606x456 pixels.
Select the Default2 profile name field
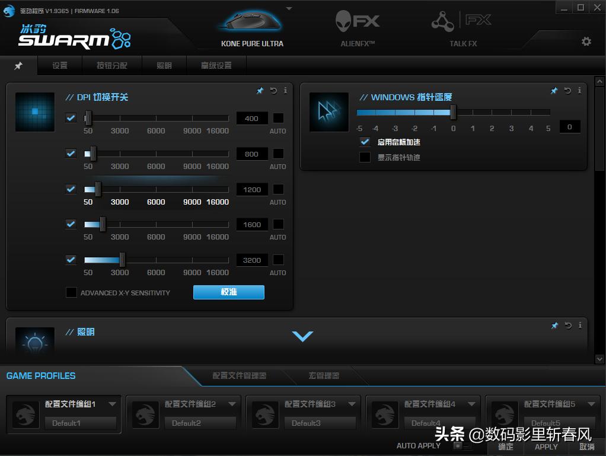[200, 423]
